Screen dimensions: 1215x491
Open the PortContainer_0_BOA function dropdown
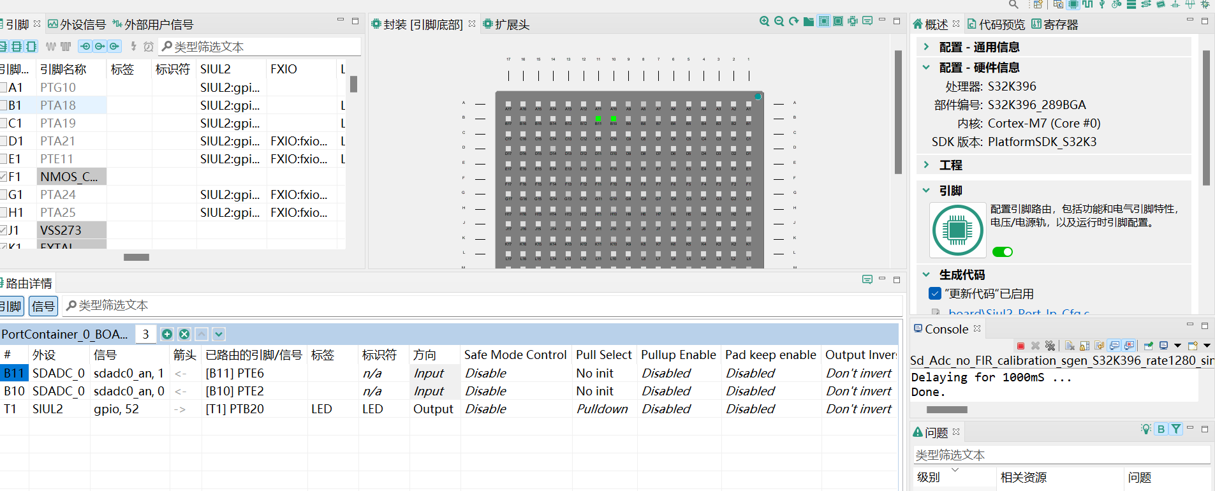(64, 334)
